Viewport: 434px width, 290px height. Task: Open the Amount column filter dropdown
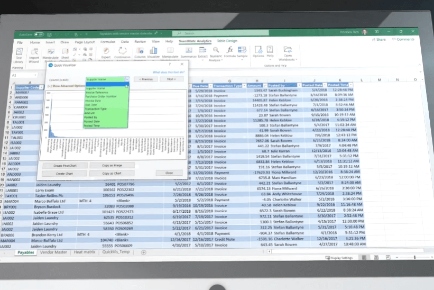click(x=264, y=85)
